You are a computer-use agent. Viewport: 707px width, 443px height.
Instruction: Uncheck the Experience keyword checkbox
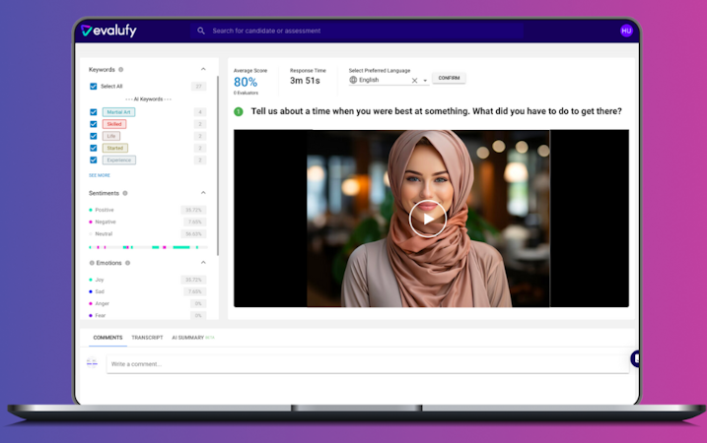click(94, 159)
